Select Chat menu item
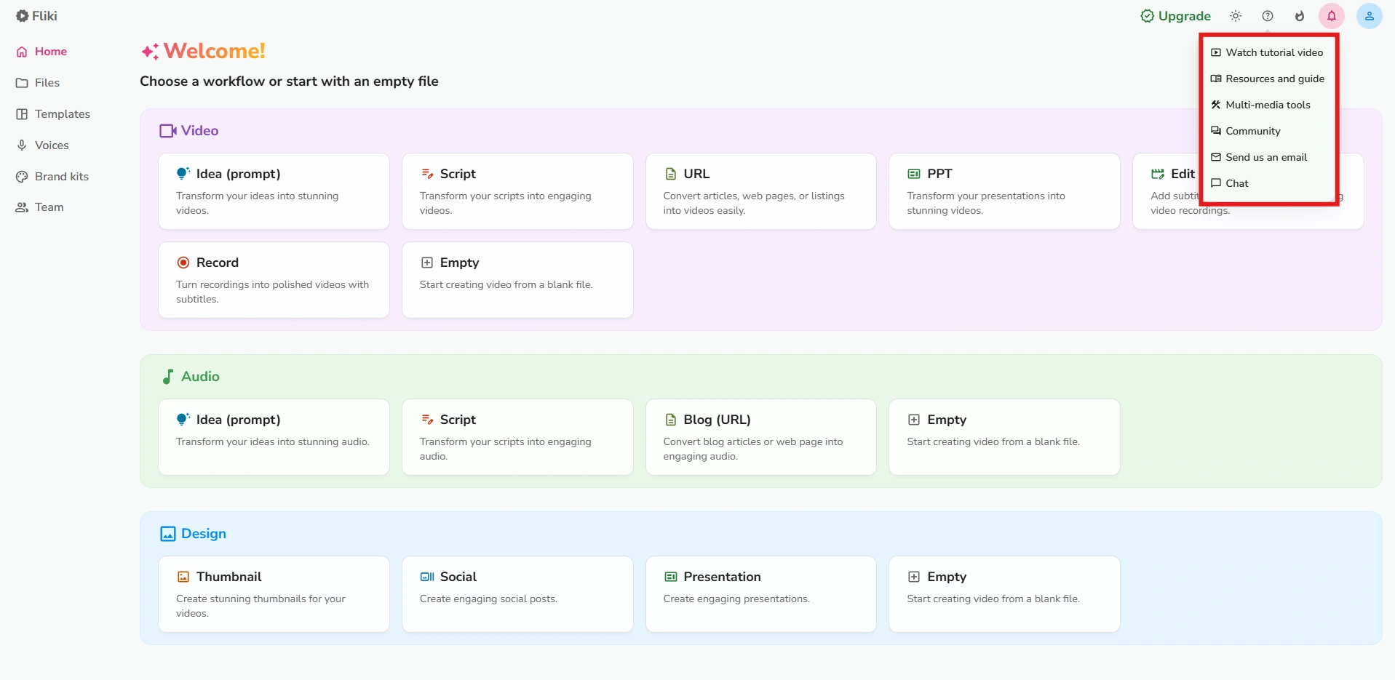Viewport: 1395px width, 680px height. (x=1268, y=183)
